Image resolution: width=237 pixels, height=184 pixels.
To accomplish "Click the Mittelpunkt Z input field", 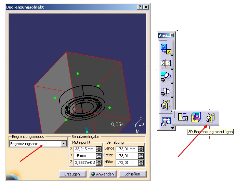I will (85, 162).
